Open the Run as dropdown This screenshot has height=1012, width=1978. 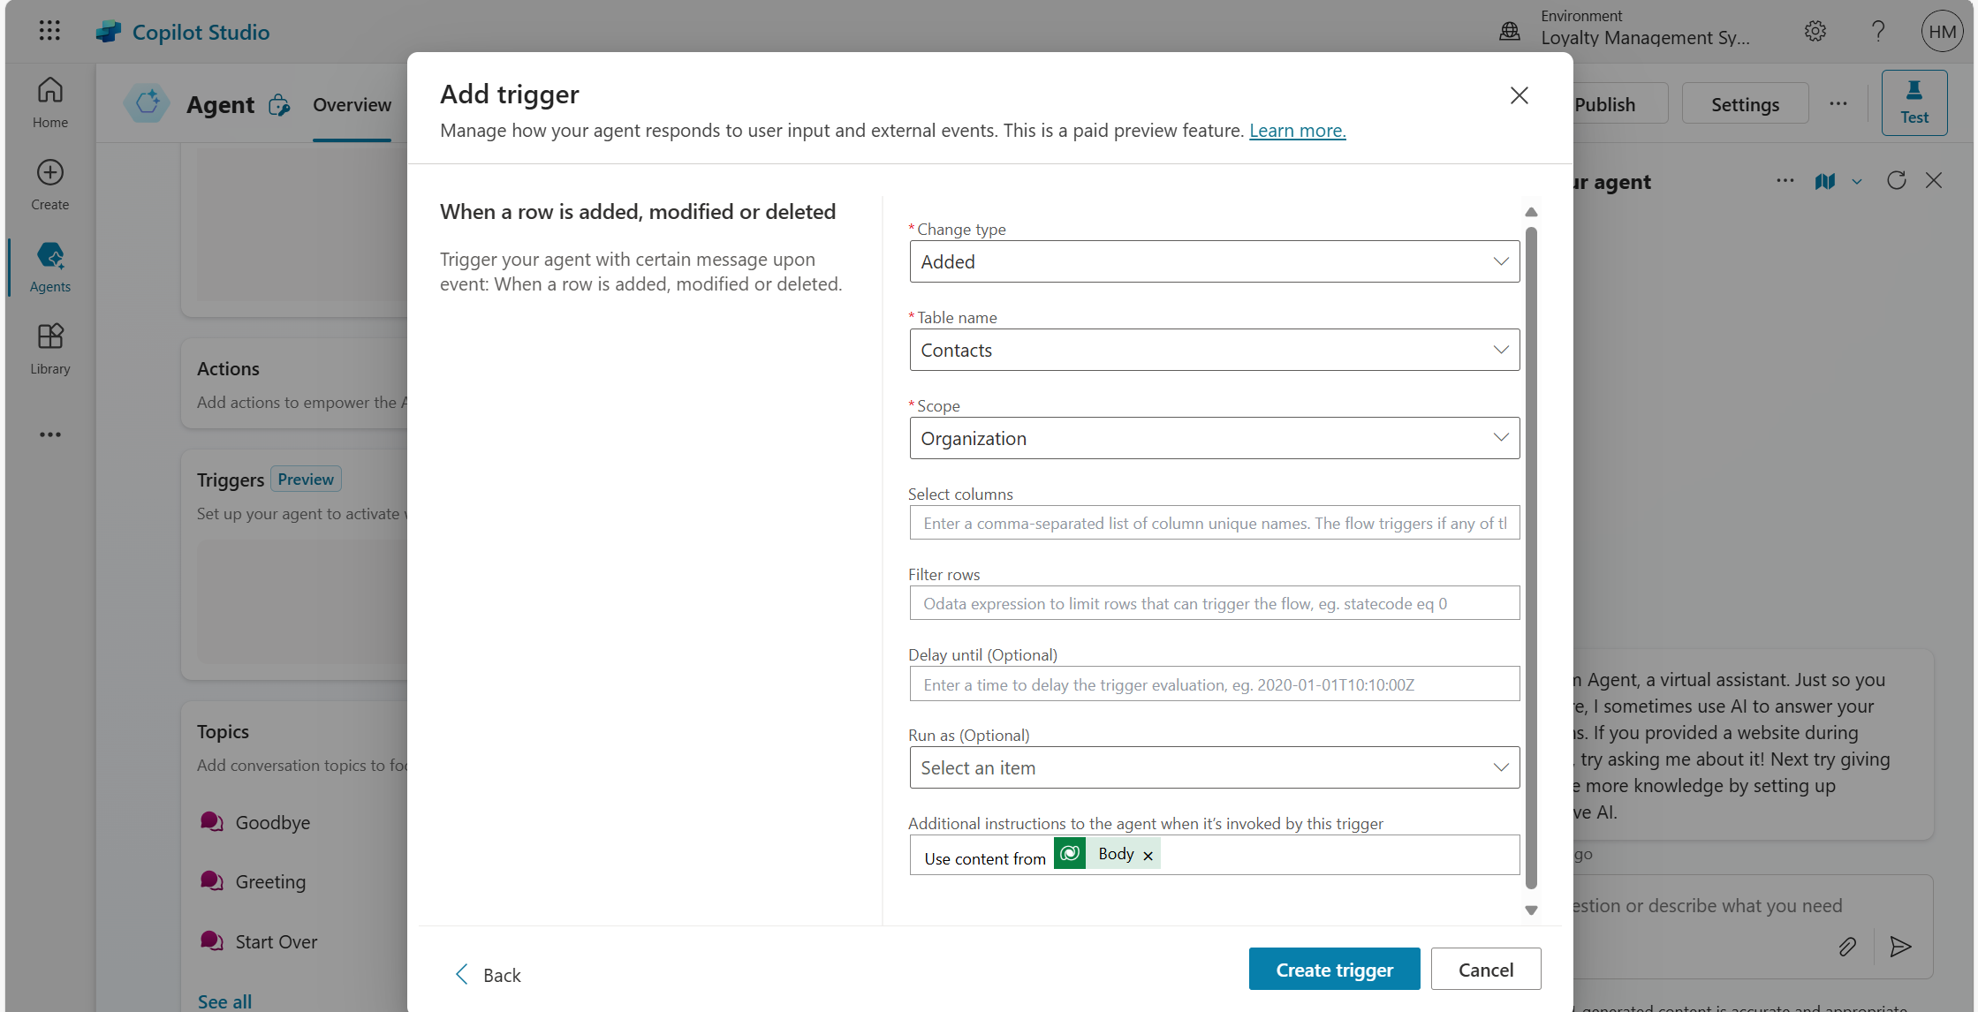click(1214, 767)
